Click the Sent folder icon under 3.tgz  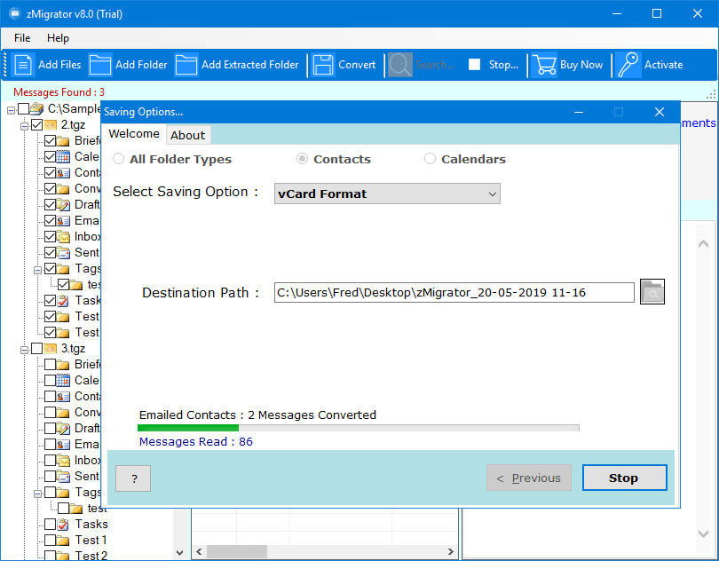63,476
